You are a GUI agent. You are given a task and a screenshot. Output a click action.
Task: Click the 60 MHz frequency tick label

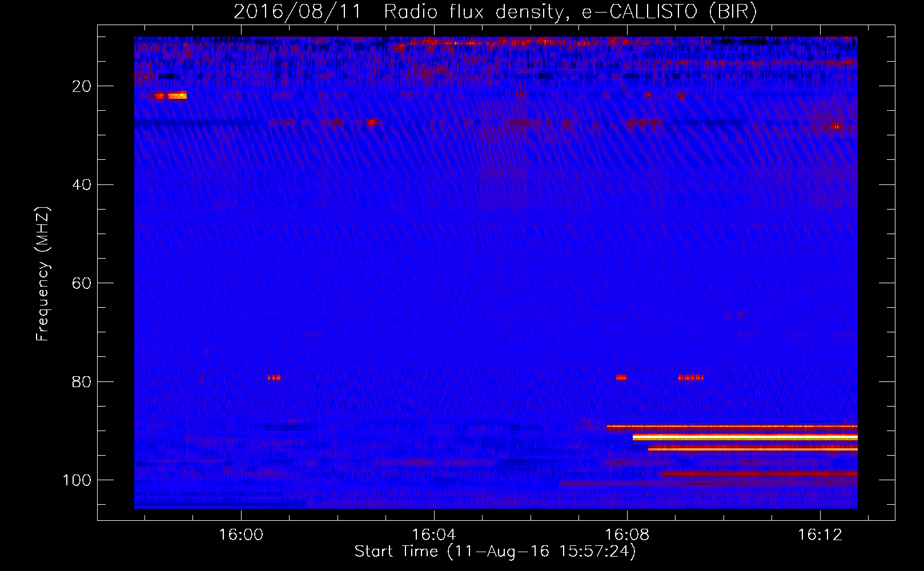(x=82, y=283)
